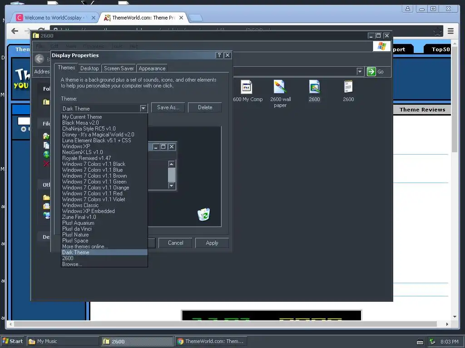
Task: Switch to the Desktop tab
Action: point(89,68)
